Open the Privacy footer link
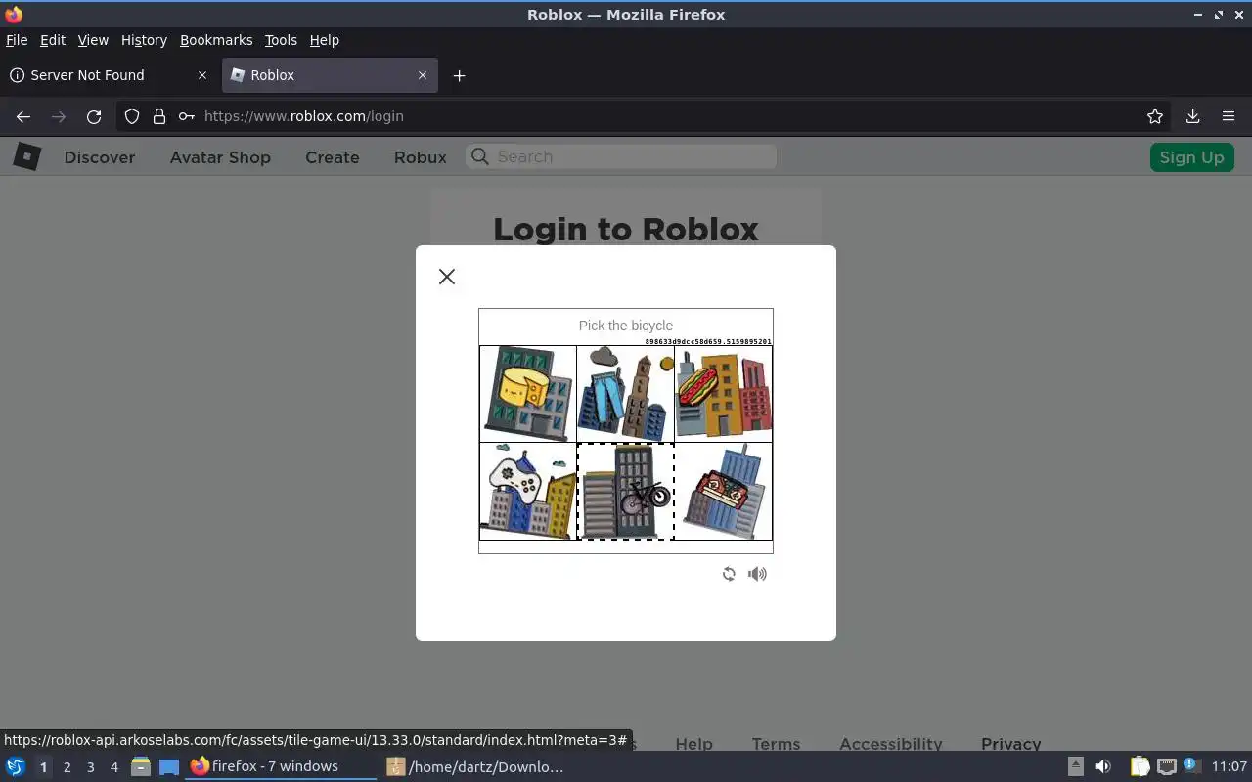The width and height of the screenshot is (1252, 782). point(1010,744)
